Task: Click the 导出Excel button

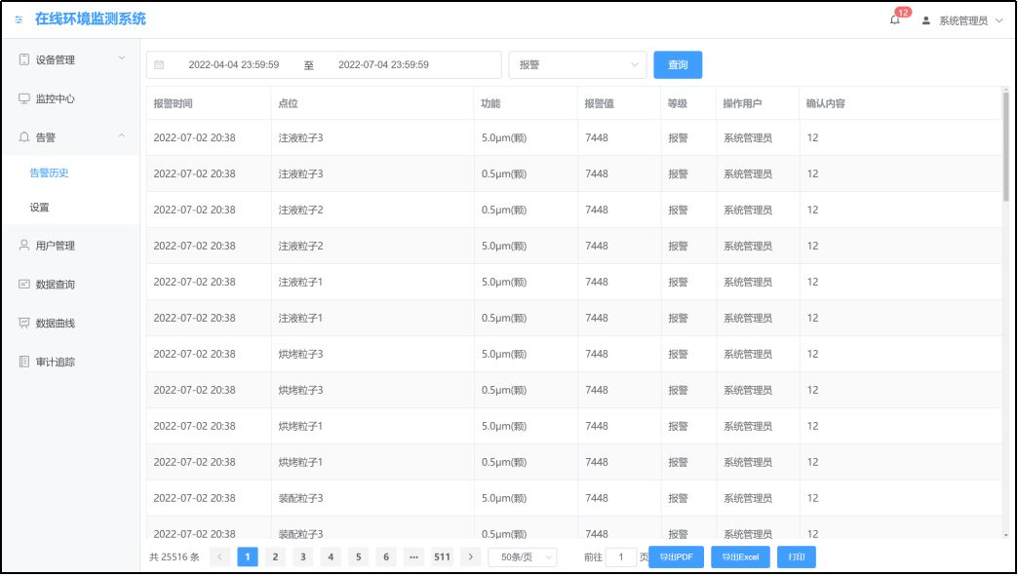Action: pyautogui.click(x=740, y=557)
